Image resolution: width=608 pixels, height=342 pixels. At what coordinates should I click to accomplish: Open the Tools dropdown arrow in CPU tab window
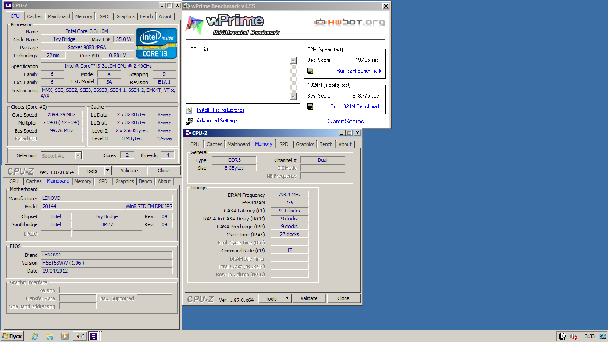107,171
